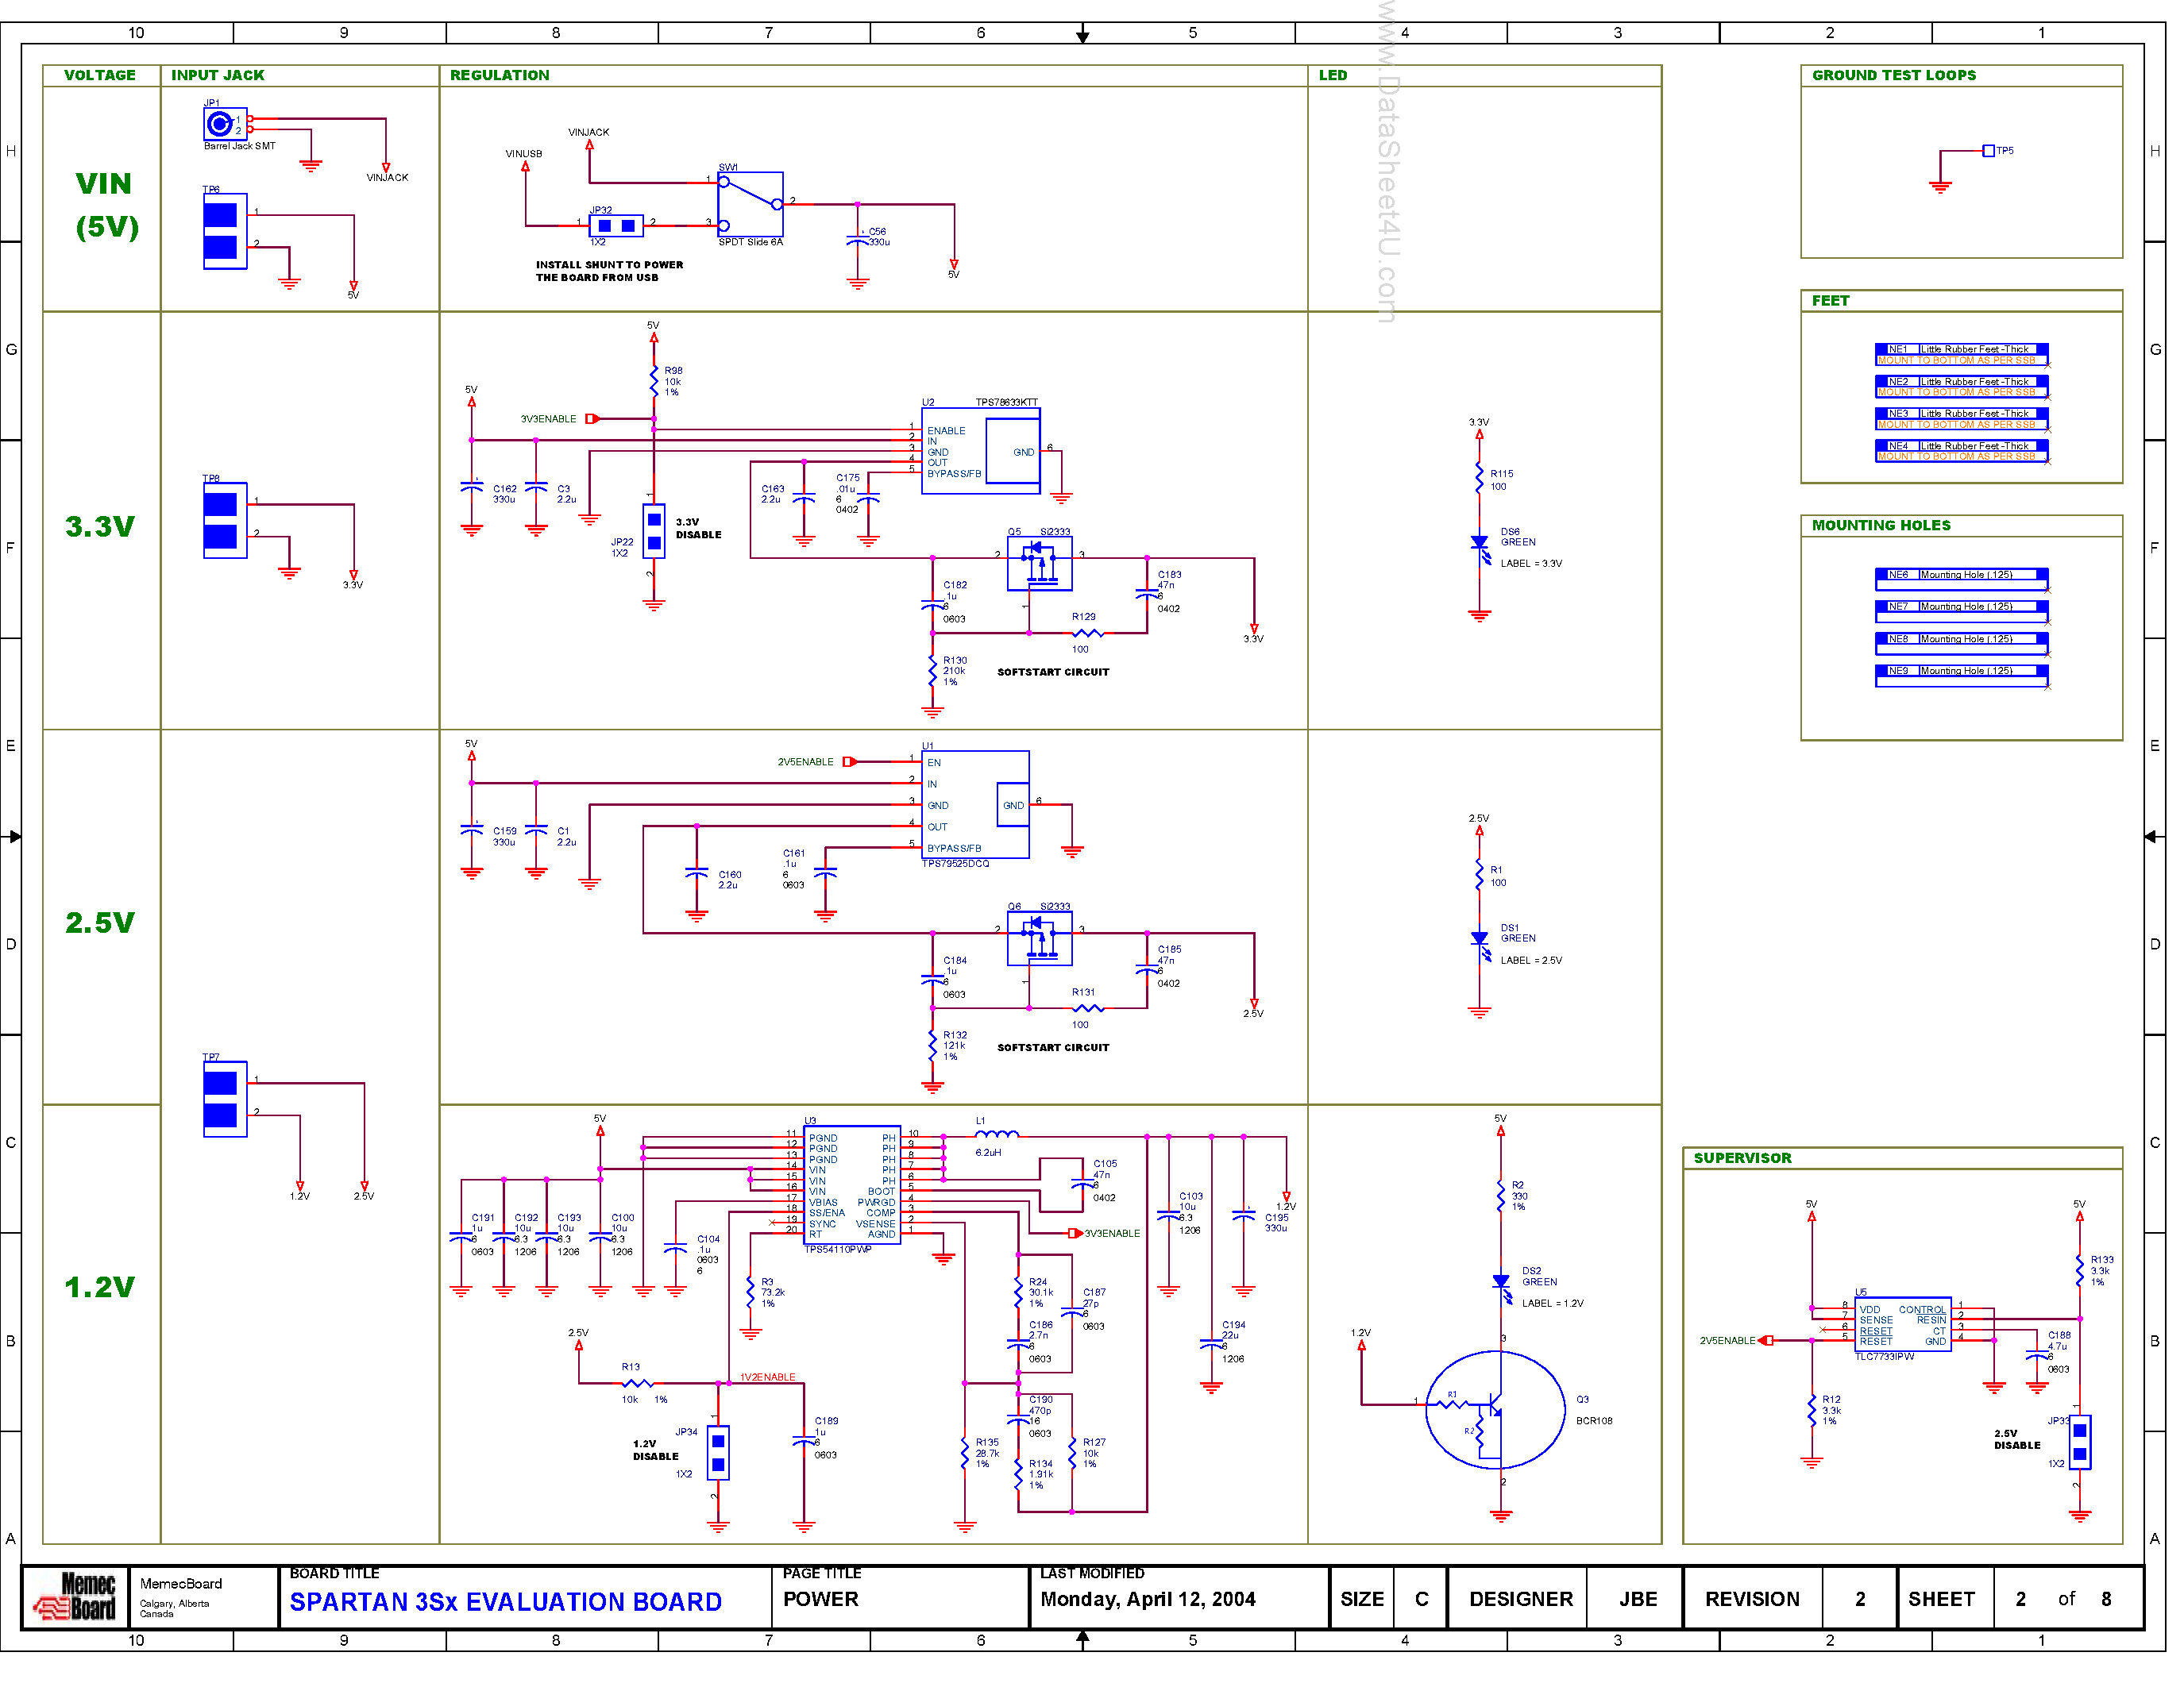Select the 1V2ENABLE net label
This screenshot has width=2184, height=1687.
pyautogui.click(x=768, y=1377)
